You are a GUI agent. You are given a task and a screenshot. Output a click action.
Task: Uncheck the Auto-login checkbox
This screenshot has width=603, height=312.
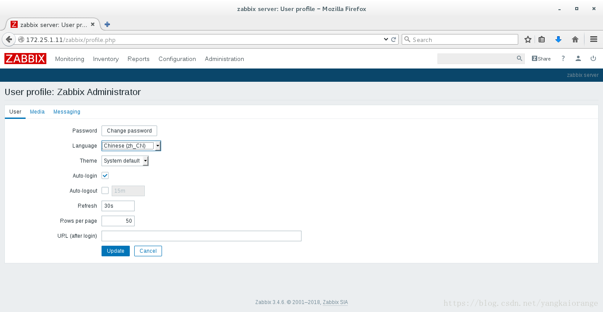click(x=105, y=176)
